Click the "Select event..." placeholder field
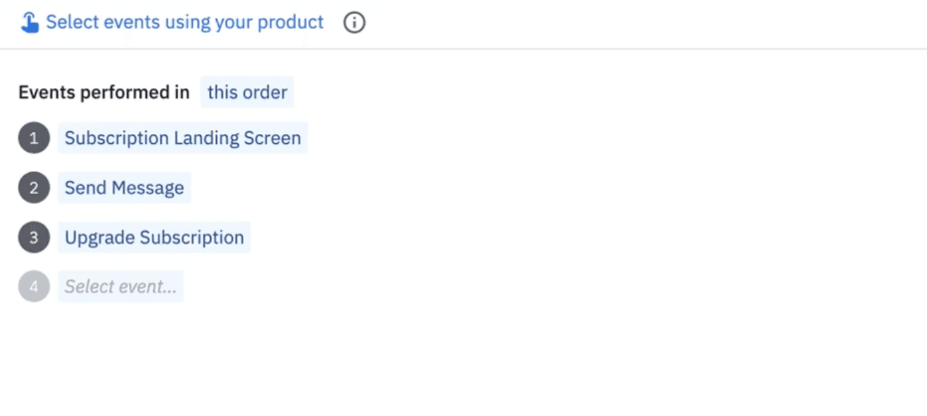927x416 pixels. 120,286
